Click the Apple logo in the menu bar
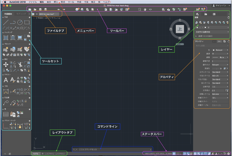 pyautogui.click(x=5, y=2)
